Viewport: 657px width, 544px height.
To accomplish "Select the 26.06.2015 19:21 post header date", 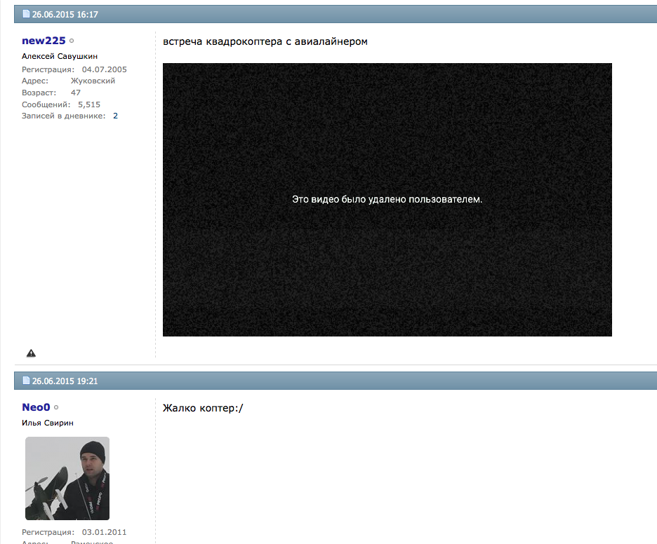I will 65,381.
